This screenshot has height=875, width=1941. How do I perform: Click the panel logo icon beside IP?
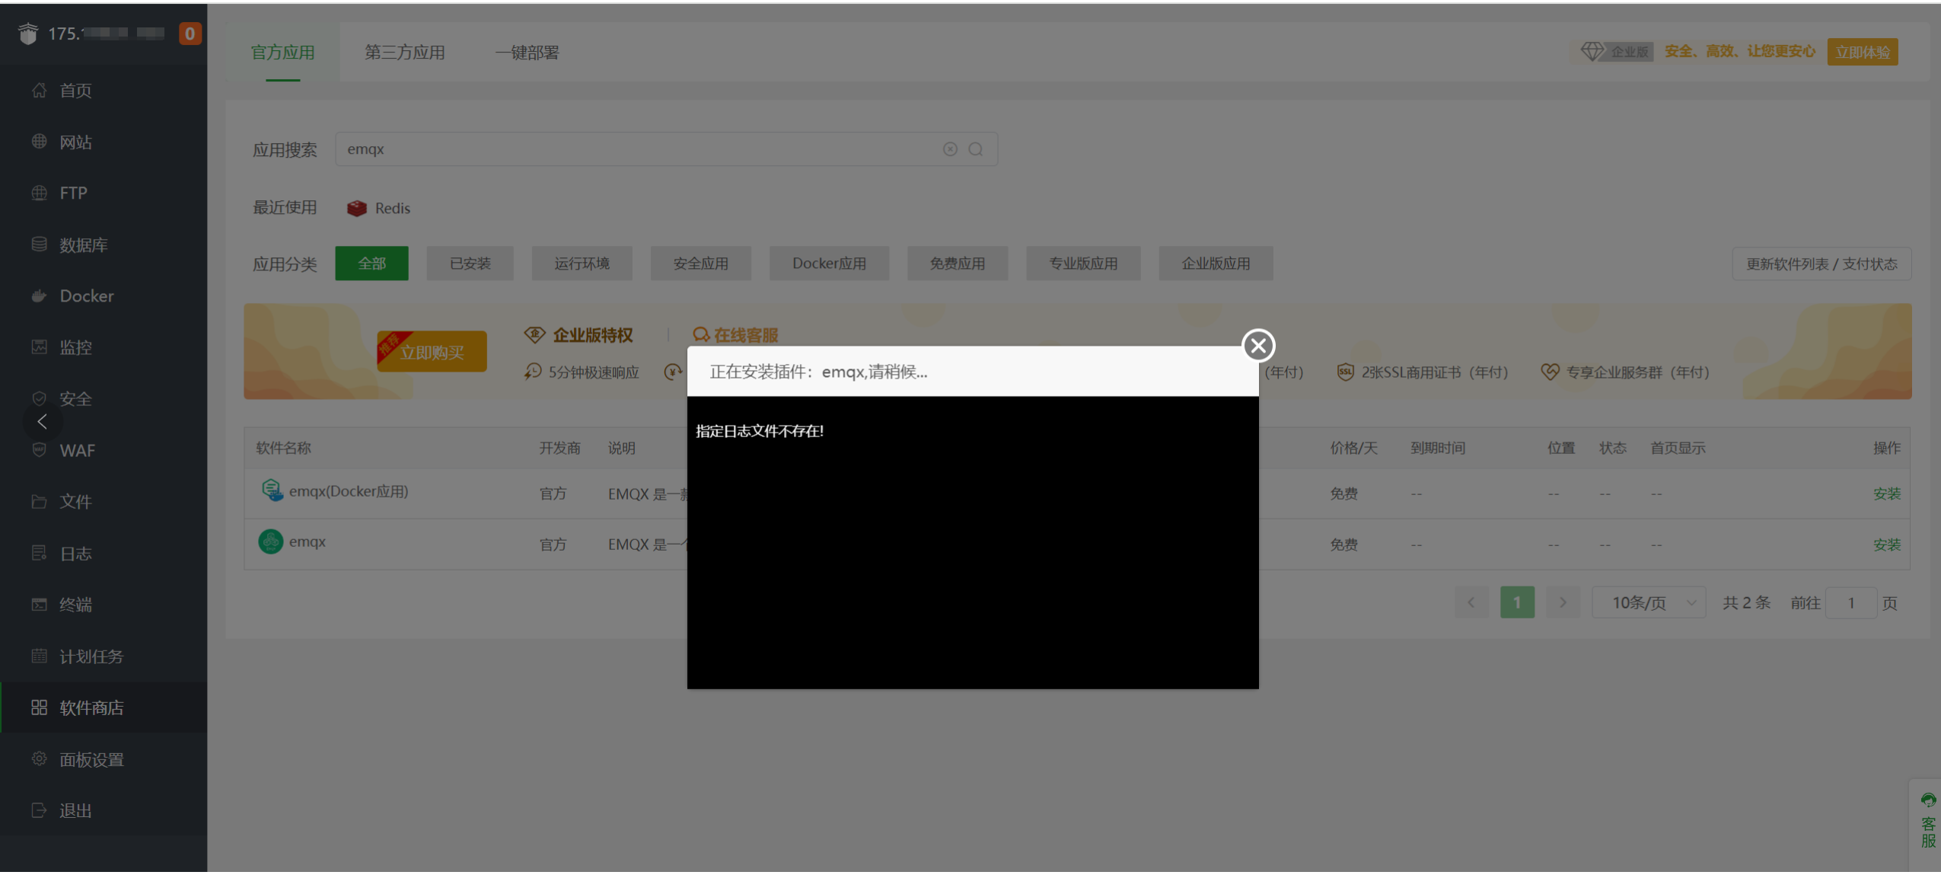(28, 34)
